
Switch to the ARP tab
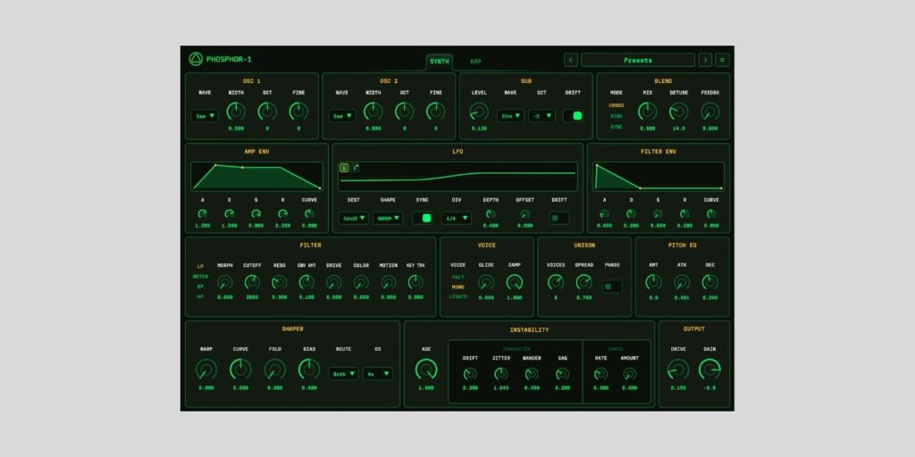[475, 62]
